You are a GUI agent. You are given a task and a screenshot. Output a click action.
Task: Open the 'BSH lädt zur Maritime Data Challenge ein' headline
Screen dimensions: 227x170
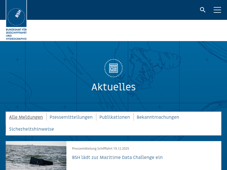click(x=117, y=157)
